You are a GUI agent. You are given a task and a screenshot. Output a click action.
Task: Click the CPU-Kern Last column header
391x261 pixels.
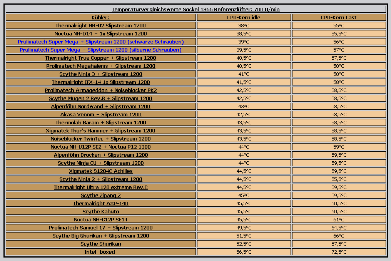click(339, 17)
